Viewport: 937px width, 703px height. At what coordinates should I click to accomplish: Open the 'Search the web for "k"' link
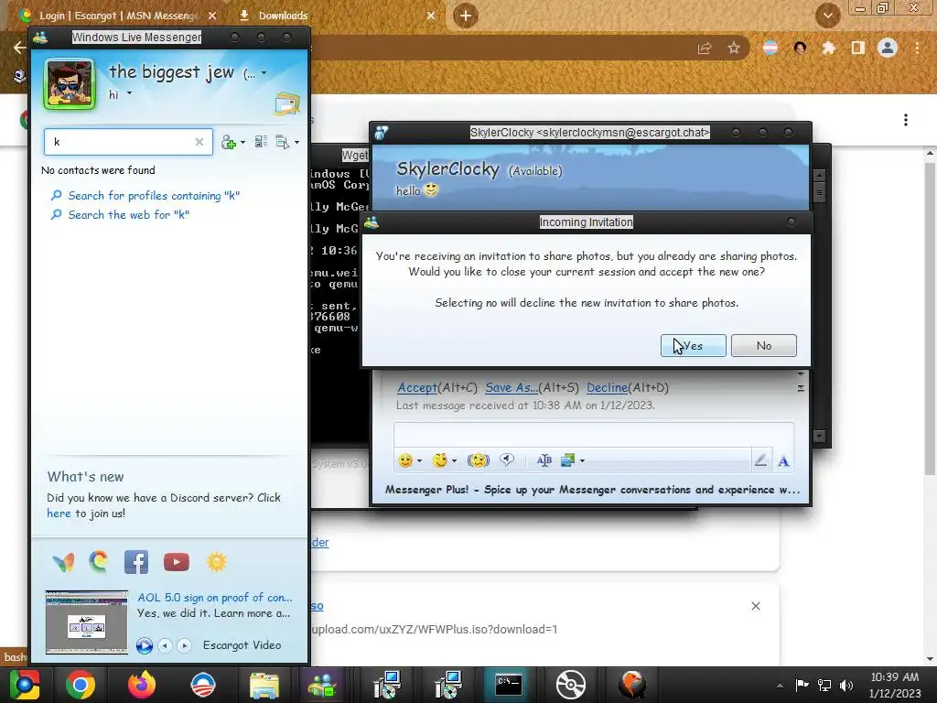(128, 214)
